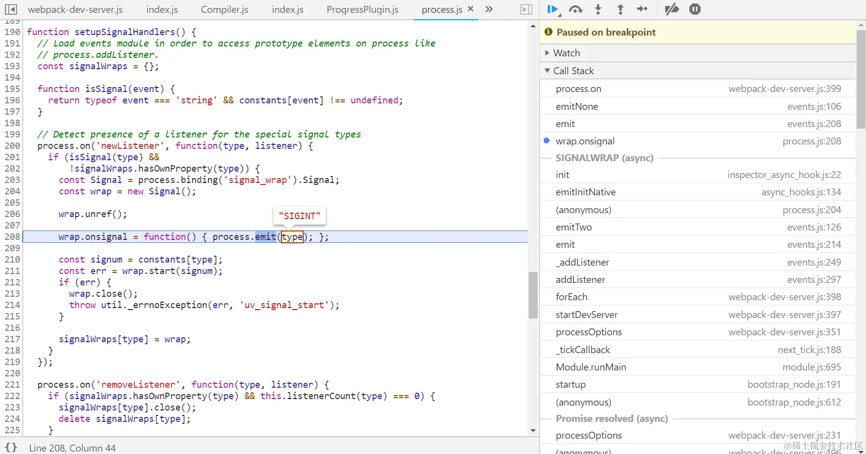
Task: Step to the next statement
Action: point(642,9)
